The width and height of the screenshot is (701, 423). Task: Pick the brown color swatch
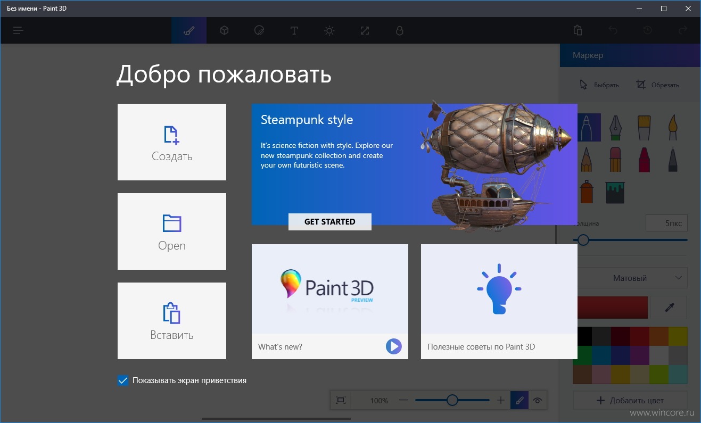coord(583,375)
